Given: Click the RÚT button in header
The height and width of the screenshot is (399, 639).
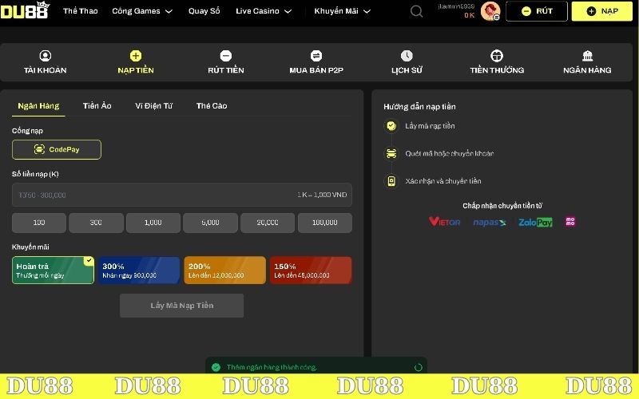Looking at the screenshot, I should point(536,11).
